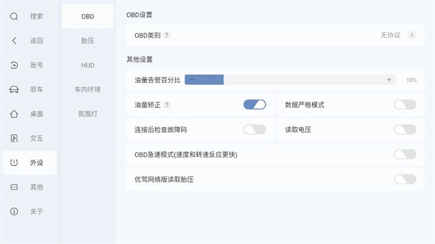The width and height of the screenshot is (435, 244).
Task: Click the search magnifier icon
Action: [14, 16]
